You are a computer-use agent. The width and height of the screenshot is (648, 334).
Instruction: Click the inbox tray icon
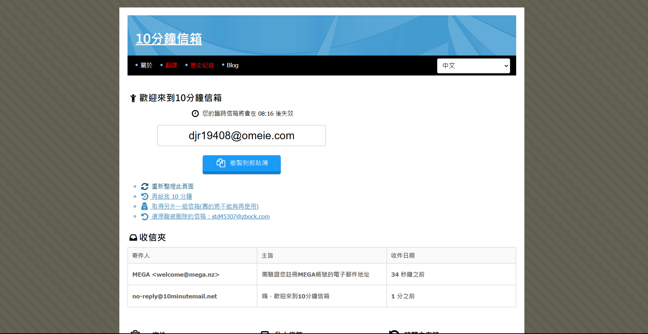133,238
